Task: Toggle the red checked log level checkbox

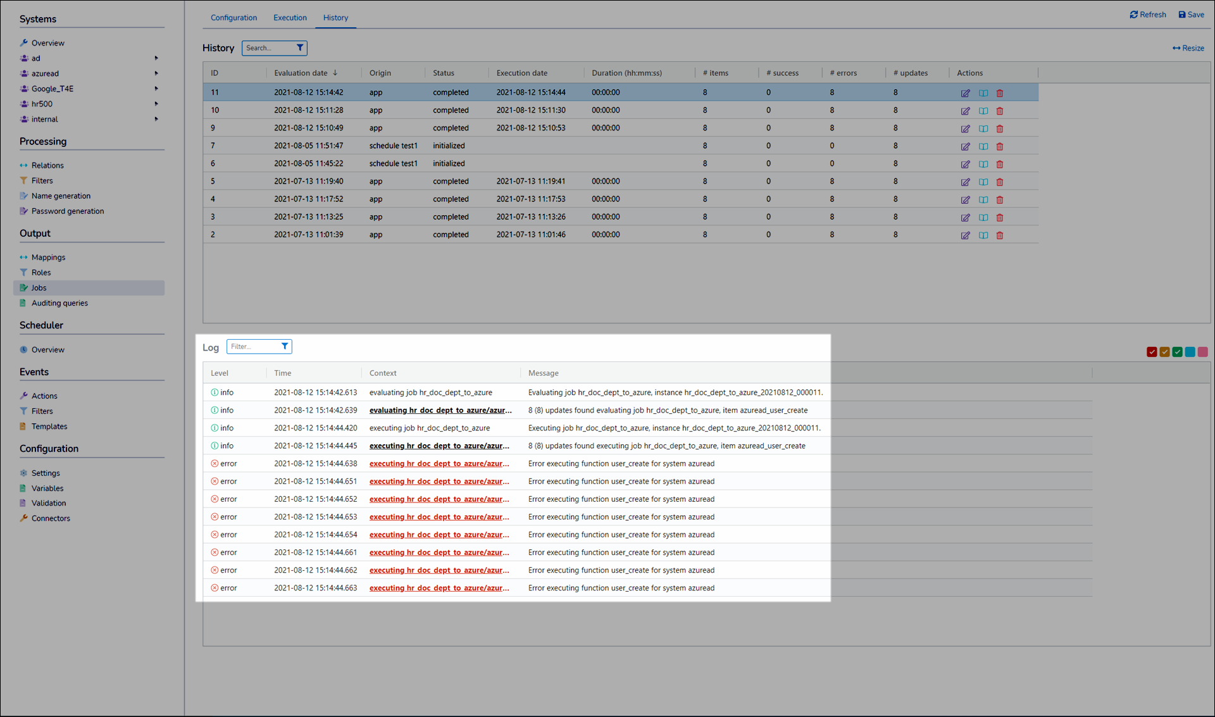Action: tap(1152, 352)
